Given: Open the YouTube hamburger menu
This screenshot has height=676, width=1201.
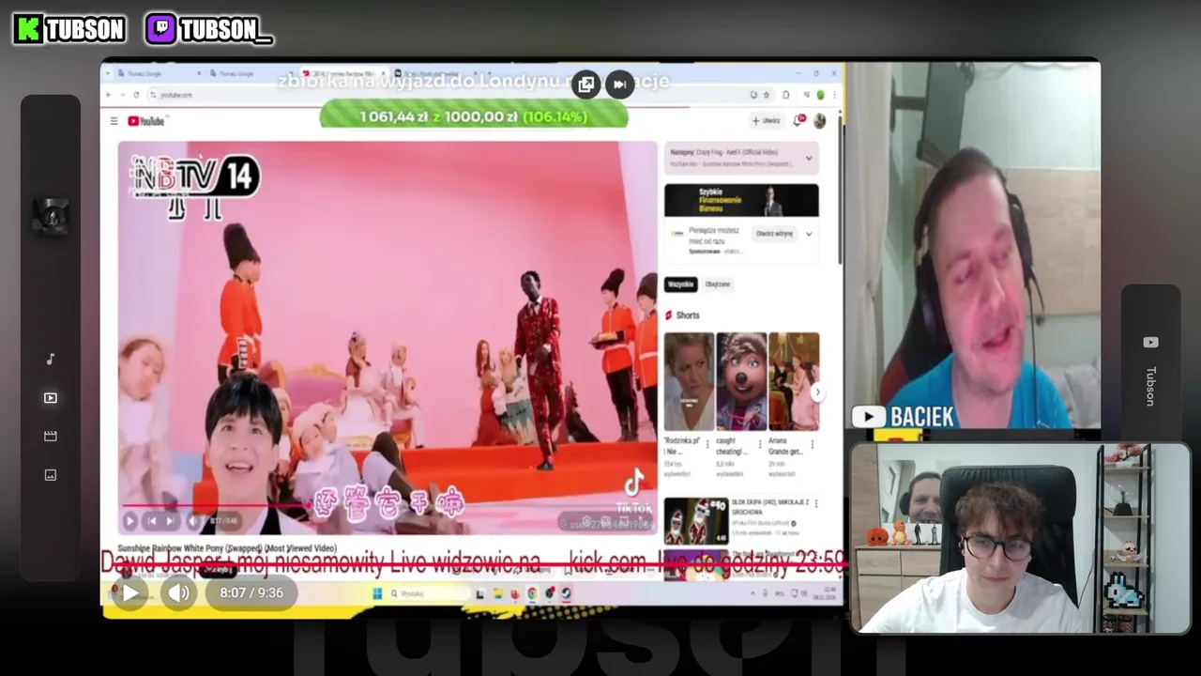Looking at the screenshot, I should tap(114, 121).
